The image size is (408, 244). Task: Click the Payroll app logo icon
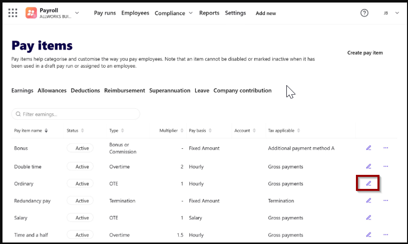(x=31, y=13)
